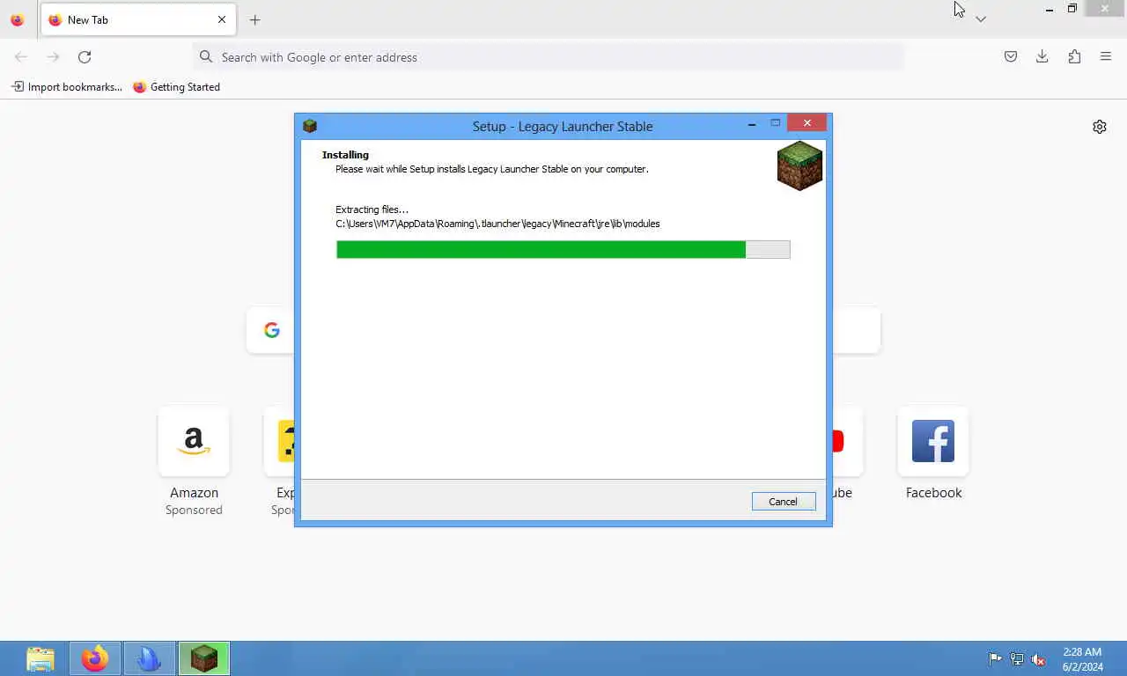The height and width of the screenshot is (676, 1127).
Task: Click the installation progress bar
Action: [563, 250]
